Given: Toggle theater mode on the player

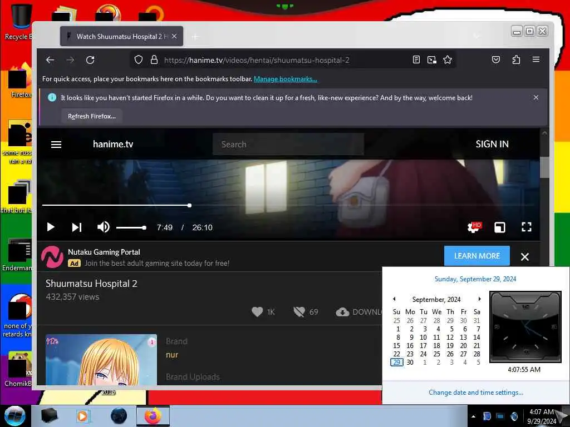Looking at the screenshot, I should coord(500,227).
